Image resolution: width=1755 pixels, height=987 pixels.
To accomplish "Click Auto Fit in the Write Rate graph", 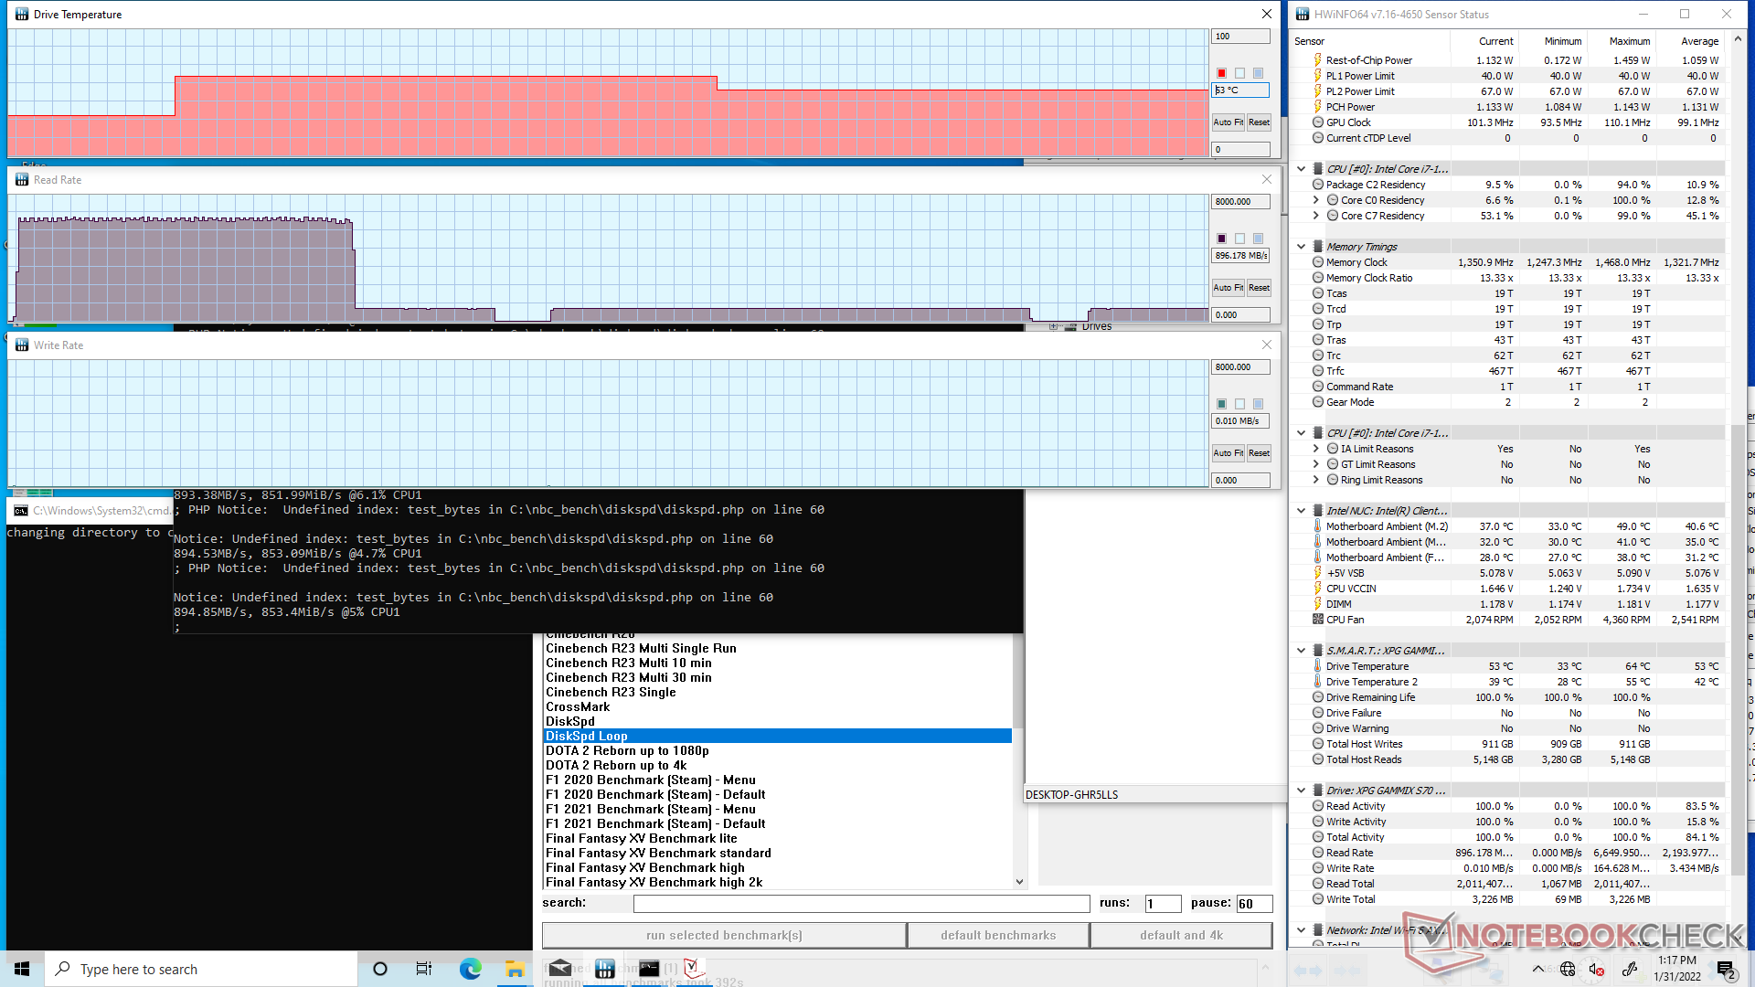I will pyautogui.click(x=1228, y=453).
